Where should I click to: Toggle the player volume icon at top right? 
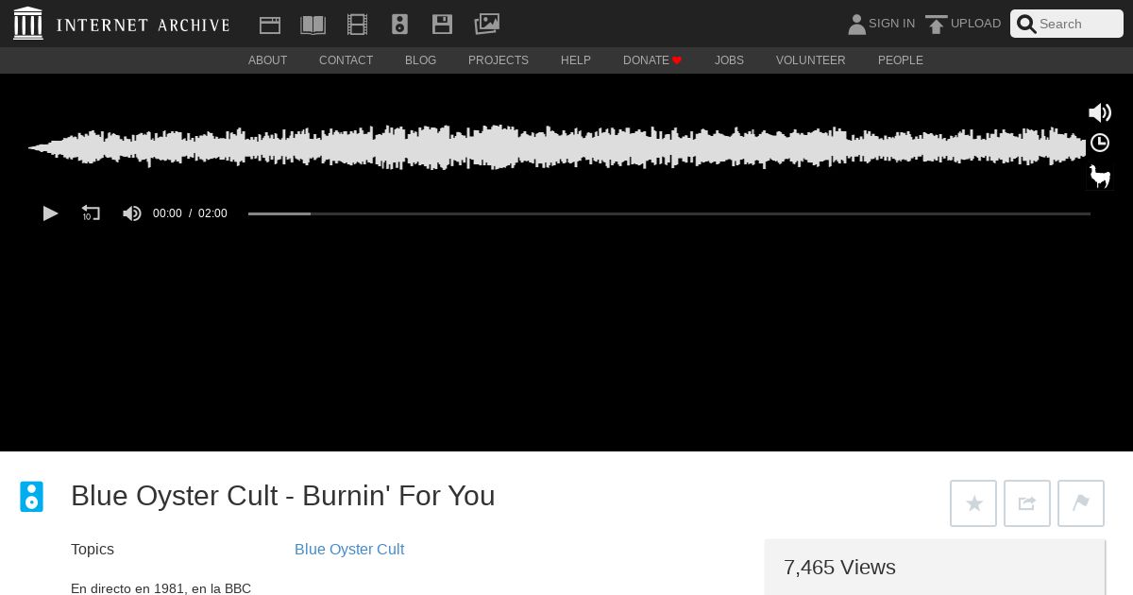1100,113
